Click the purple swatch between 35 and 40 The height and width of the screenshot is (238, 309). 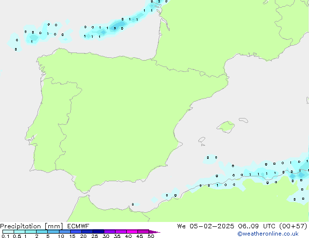121,232
